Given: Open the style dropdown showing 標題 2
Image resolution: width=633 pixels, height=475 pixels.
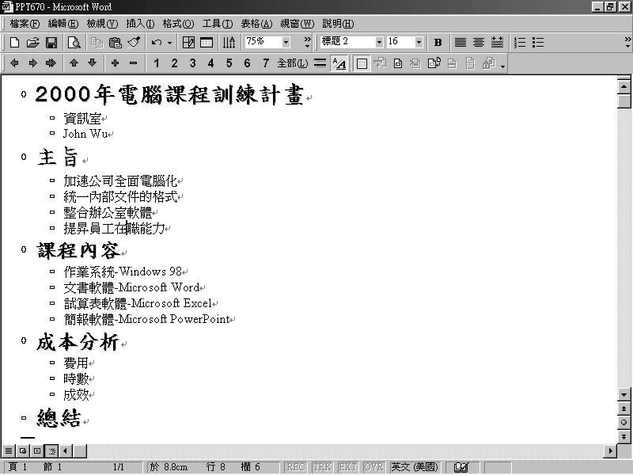Looking at the screenshot, I should 379,42.
